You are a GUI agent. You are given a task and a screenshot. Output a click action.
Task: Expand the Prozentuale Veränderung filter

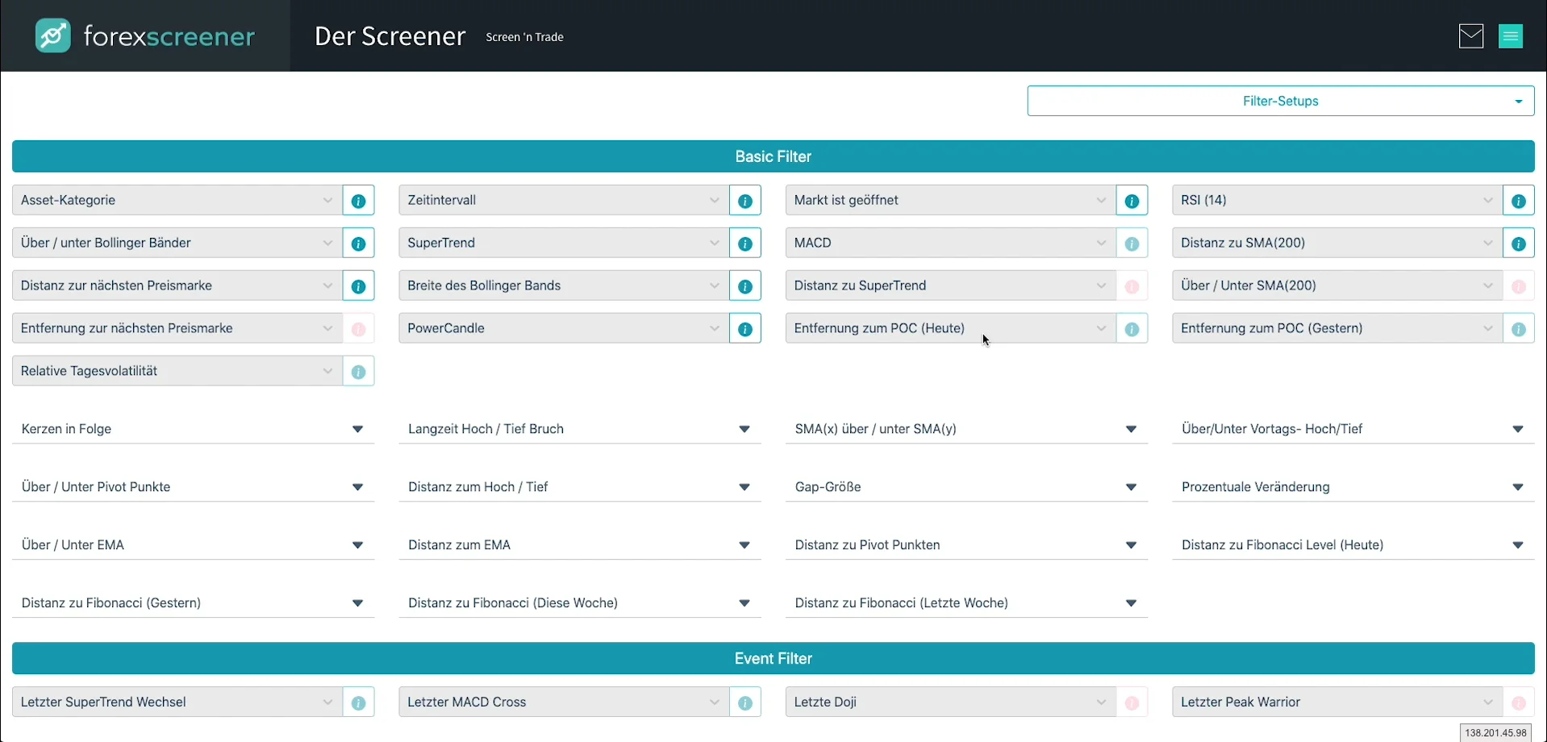click(1353, 487)
